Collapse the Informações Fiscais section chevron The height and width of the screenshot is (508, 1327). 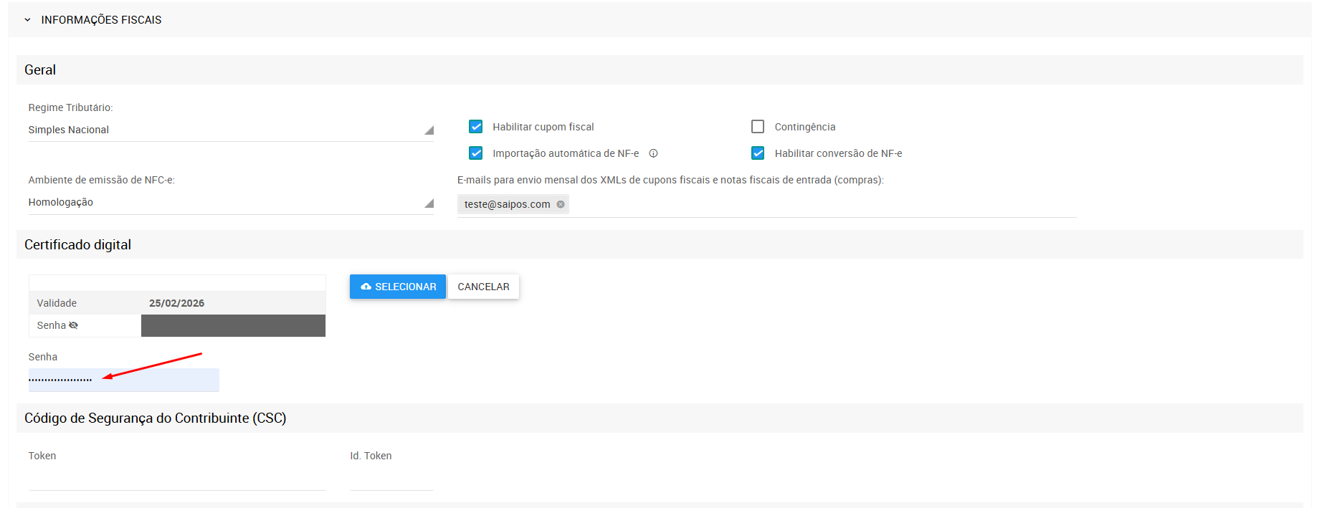pos(27,20)
